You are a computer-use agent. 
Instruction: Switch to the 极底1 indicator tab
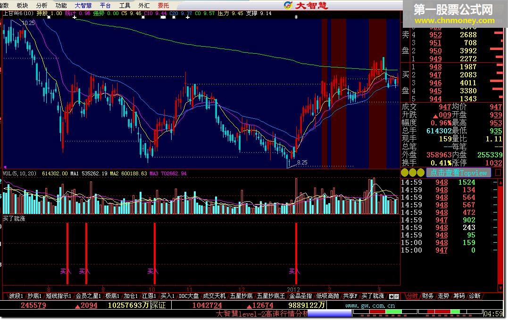(x=112, y=296)
